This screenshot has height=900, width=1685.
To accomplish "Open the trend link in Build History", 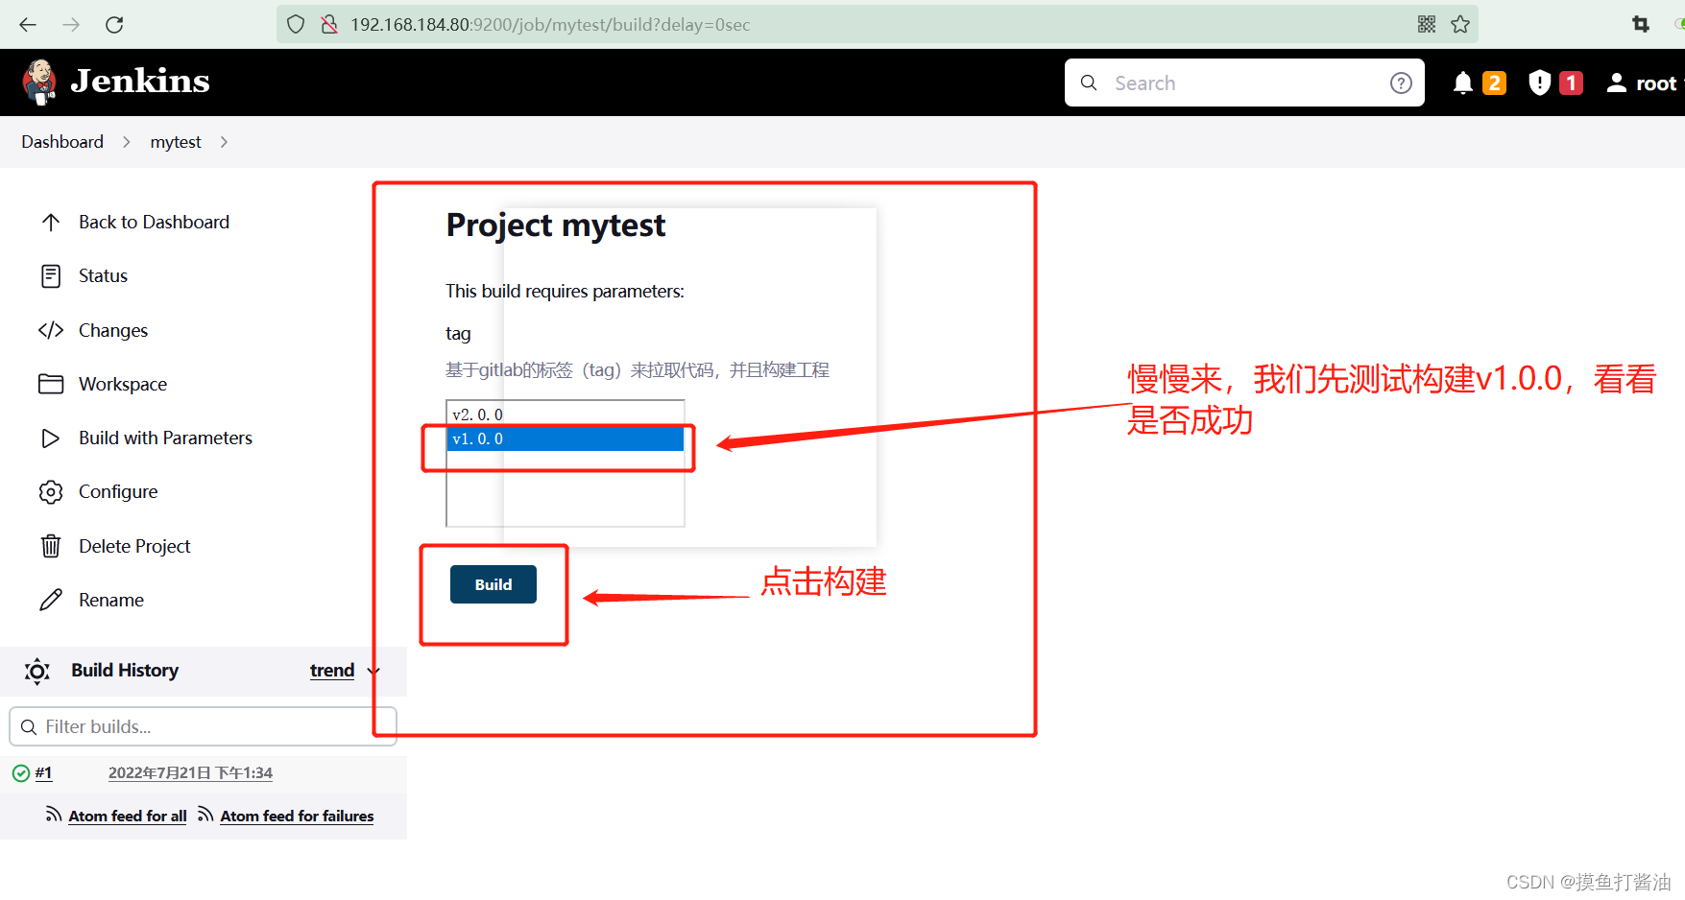I will tap(332, 671).
